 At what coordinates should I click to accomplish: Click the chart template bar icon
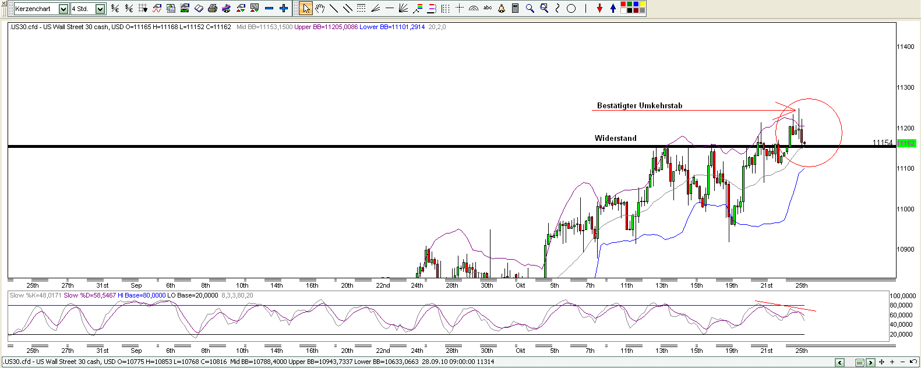171,8
